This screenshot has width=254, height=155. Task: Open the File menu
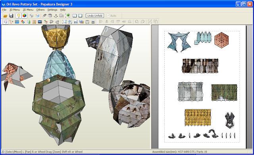4,10
